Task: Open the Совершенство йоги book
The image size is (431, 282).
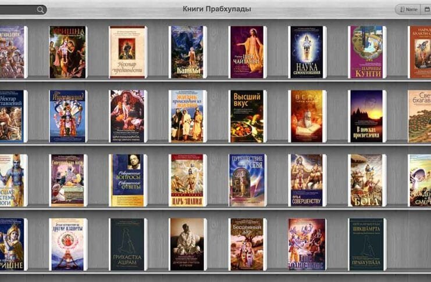Action: tap(68, 180)
